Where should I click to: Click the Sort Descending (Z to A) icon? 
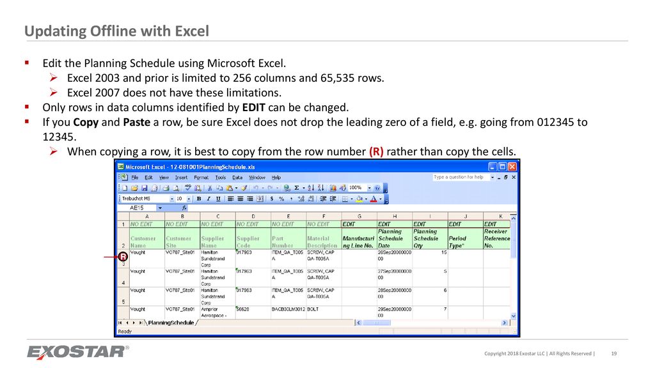tap(321, 188)
